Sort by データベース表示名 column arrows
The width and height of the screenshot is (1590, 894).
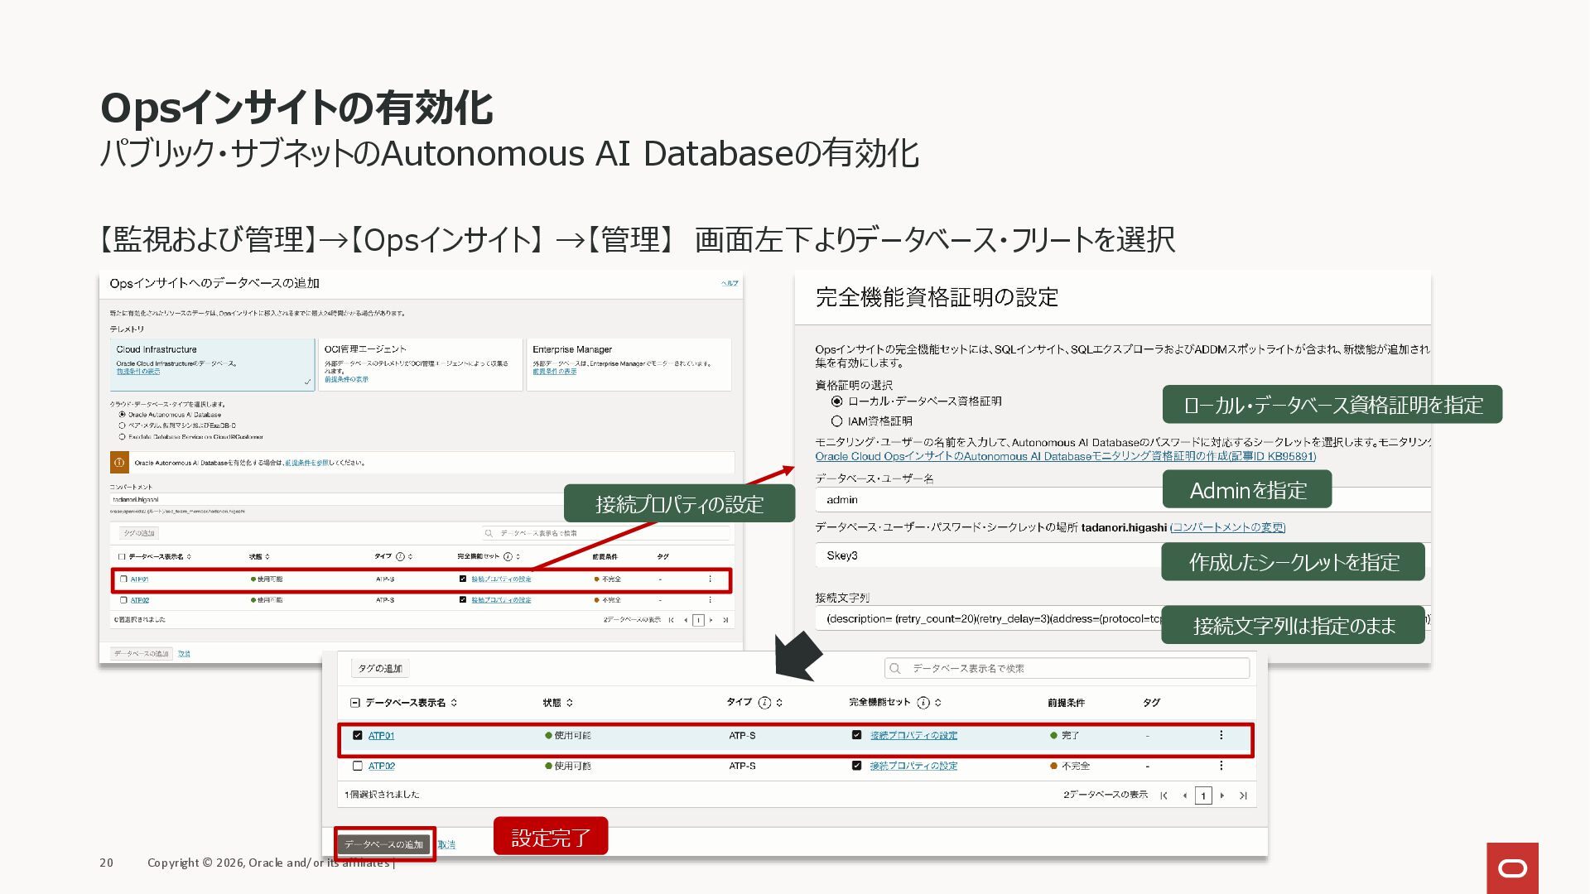tap(454, 703)
